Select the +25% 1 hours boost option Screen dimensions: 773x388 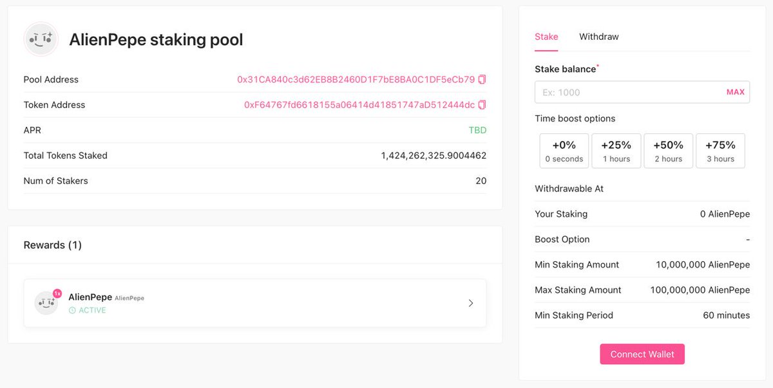pyautogui.click(x=616, y=151)
